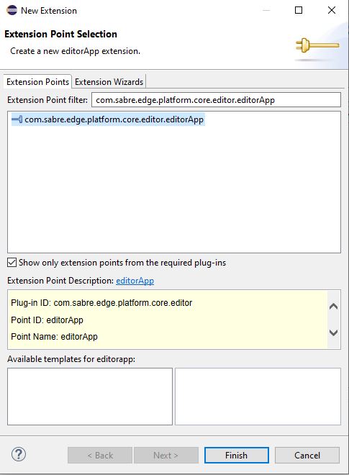Click the left available templates list box
The width and height of the screenshot is (349, 475).
[90, 397]
